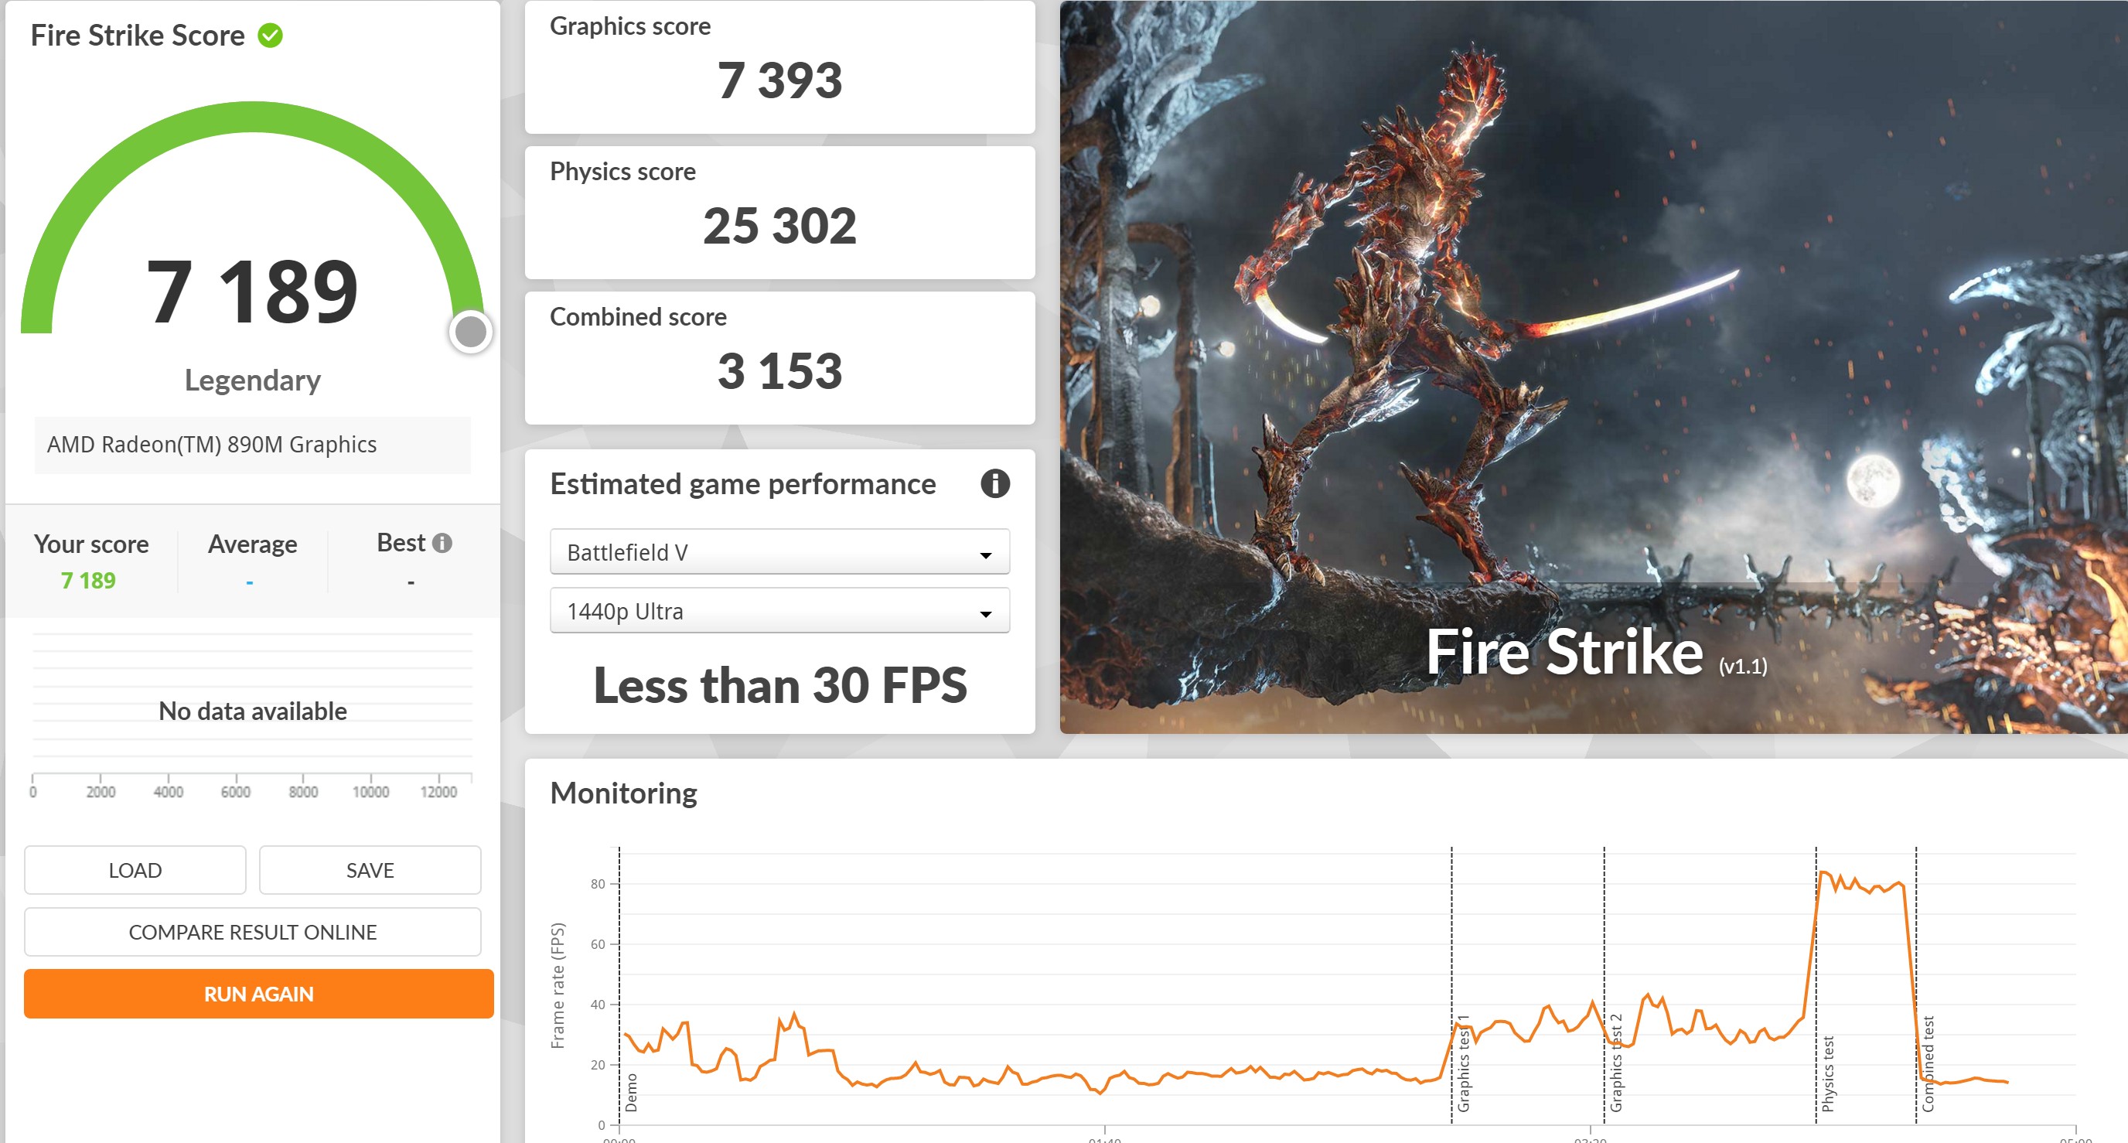
Task: Click the Average column heading
Action: [252, 544]
